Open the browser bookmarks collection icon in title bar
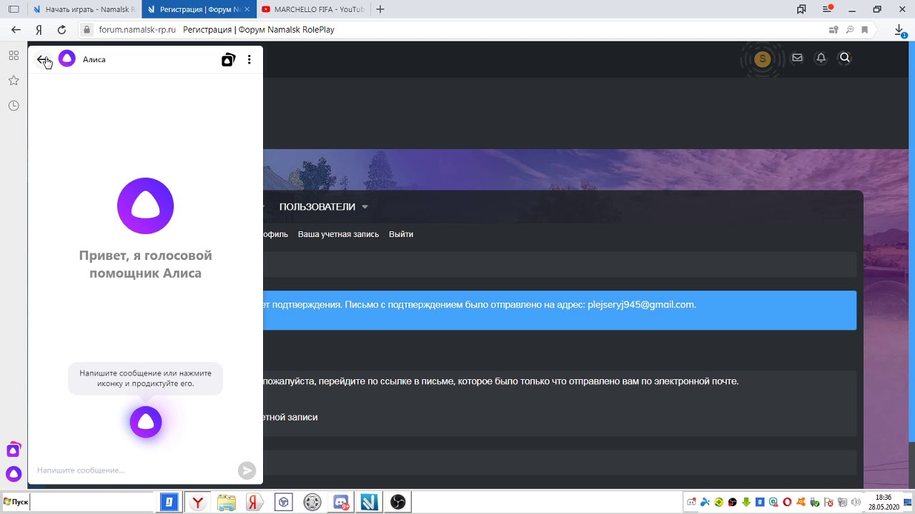Image resolution: width=915 pixels, height=514 pixels. point(802,9)
